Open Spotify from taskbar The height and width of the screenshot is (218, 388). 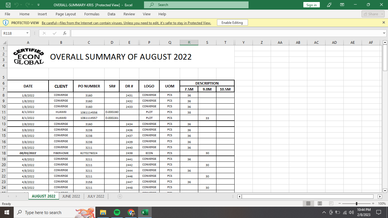(117, 212)
